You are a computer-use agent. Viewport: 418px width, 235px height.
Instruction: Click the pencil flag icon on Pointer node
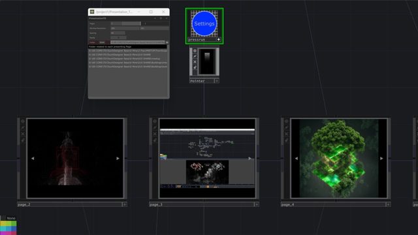pos(195,56)
